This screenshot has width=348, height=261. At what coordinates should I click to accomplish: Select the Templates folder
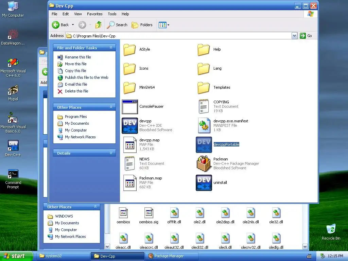(204, 87)
